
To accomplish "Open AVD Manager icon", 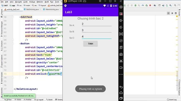I will coord(167,5).
